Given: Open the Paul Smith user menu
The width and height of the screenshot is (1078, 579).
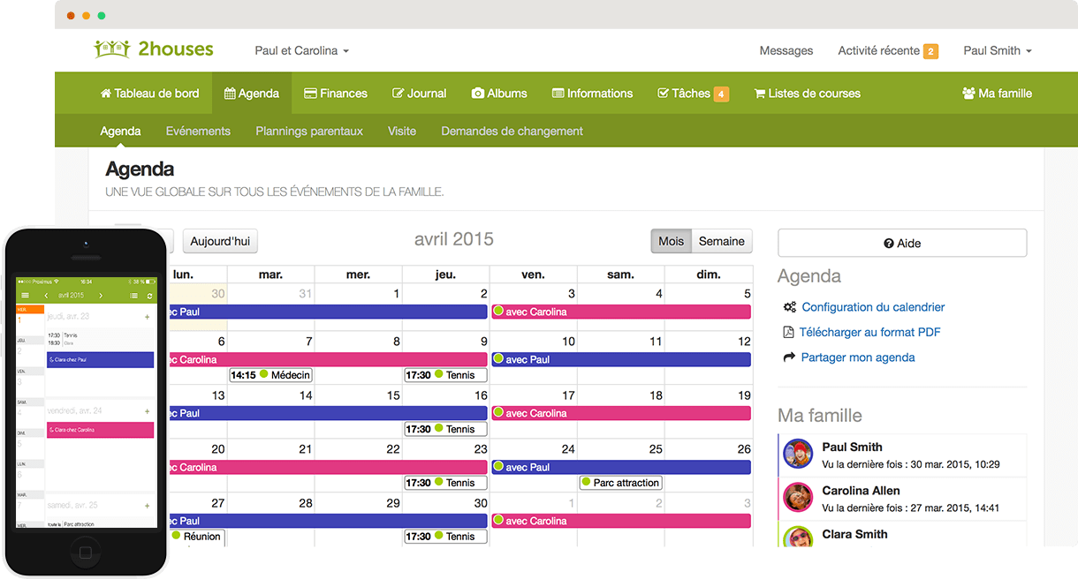Looking at the screenshot, I should [x=997, y=51].
